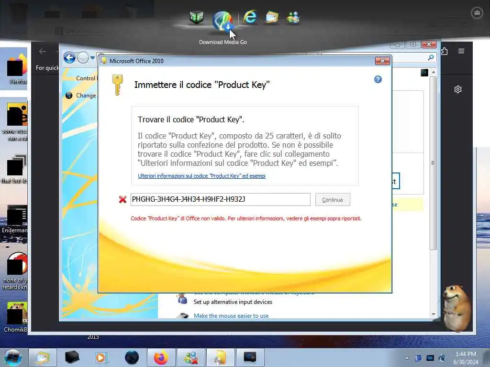This screenshot has width=490, height=367.
Task: Switch to Firefox in the taskbar
Action: (161, 357)
